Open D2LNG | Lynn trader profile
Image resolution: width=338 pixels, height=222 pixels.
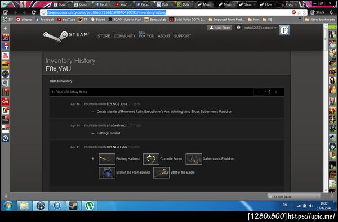point(117,147)
